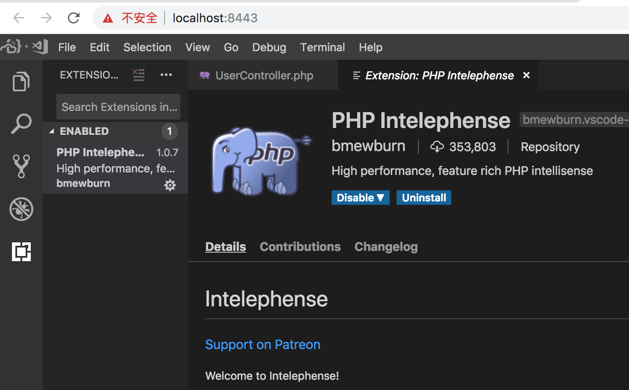Open the Explorer view in the activity bar
Image resolution: width=629 pixels, height=390 pixels.
click(x=21, y=81)
